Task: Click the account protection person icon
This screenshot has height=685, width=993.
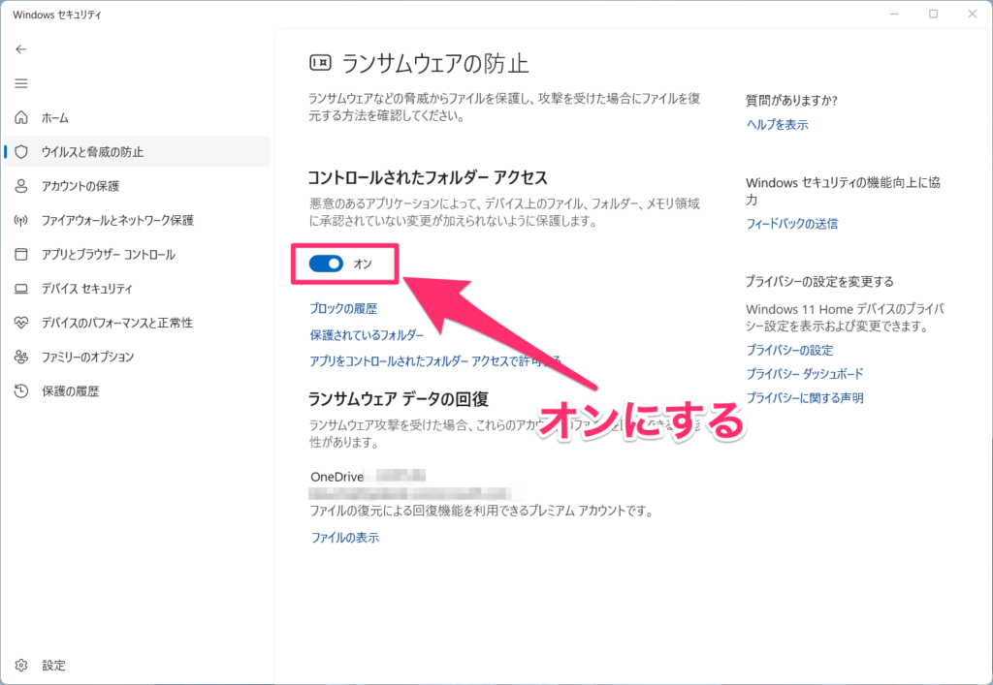Action: pos(21,186)
